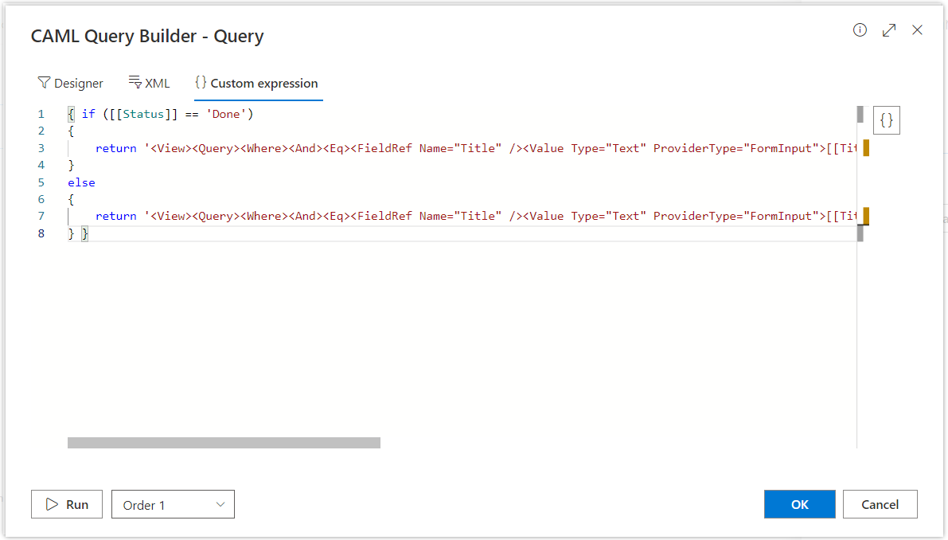Cancel the query builder
948x540 pixels.
pyautogui.click(x=880, y=504)
